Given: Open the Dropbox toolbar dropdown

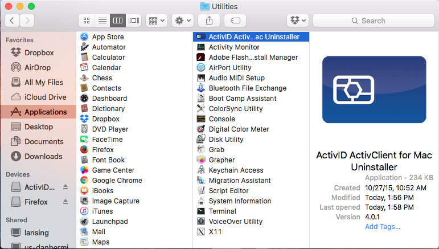Looking at the screenshot, I should 298,21.
